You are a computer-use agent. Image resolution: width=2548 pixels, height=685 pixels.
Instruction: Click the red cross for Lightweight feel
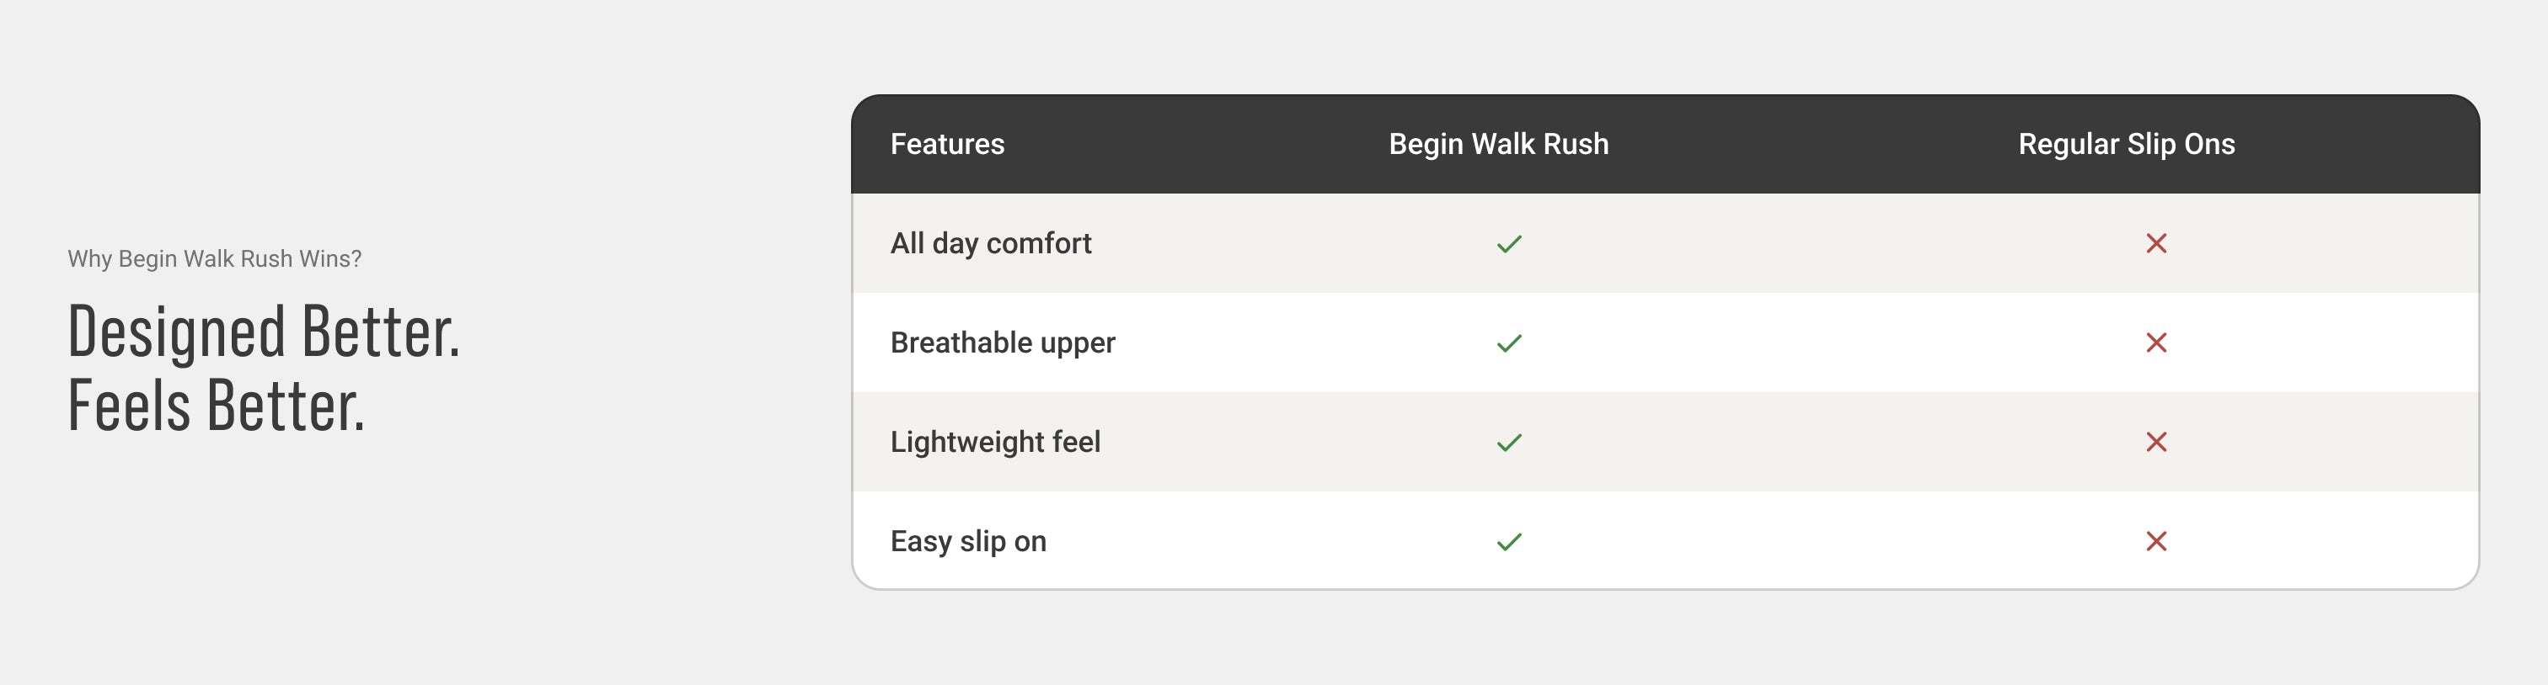click(2155, 442)
